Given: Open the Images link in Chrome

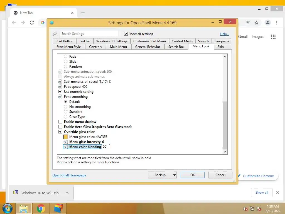Looking at the screenshot, I should pos(257,37).
